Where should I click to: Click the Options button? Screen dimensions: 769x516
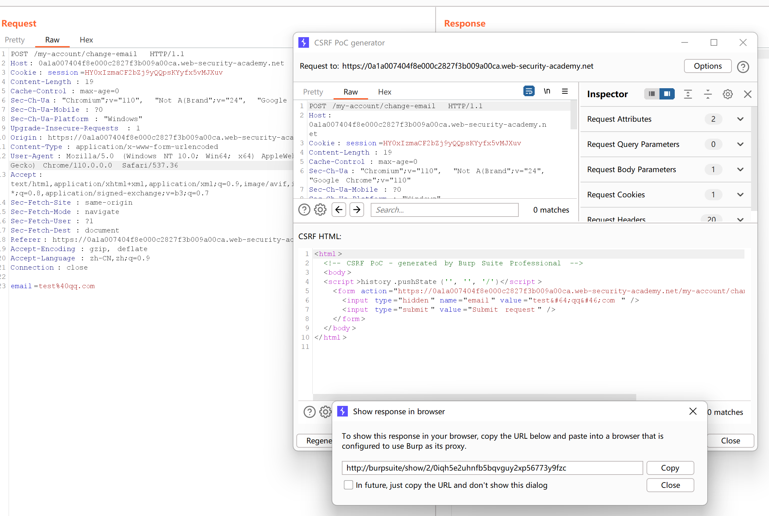pos(707,66)
